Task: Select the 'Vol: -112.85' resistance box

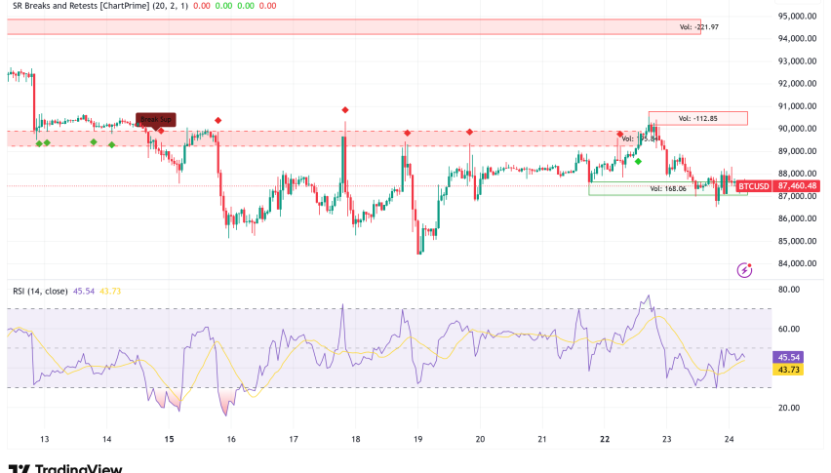Action: 697,119
